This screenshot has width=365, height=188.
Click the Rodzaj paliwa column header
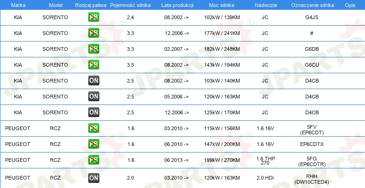pyautogui.click(x=91, y=5)
